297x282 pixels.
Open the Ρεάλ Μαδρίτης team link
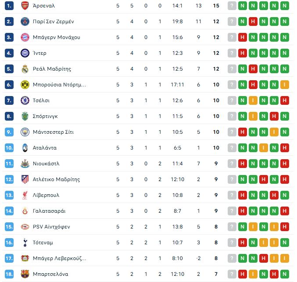(52, 69)
